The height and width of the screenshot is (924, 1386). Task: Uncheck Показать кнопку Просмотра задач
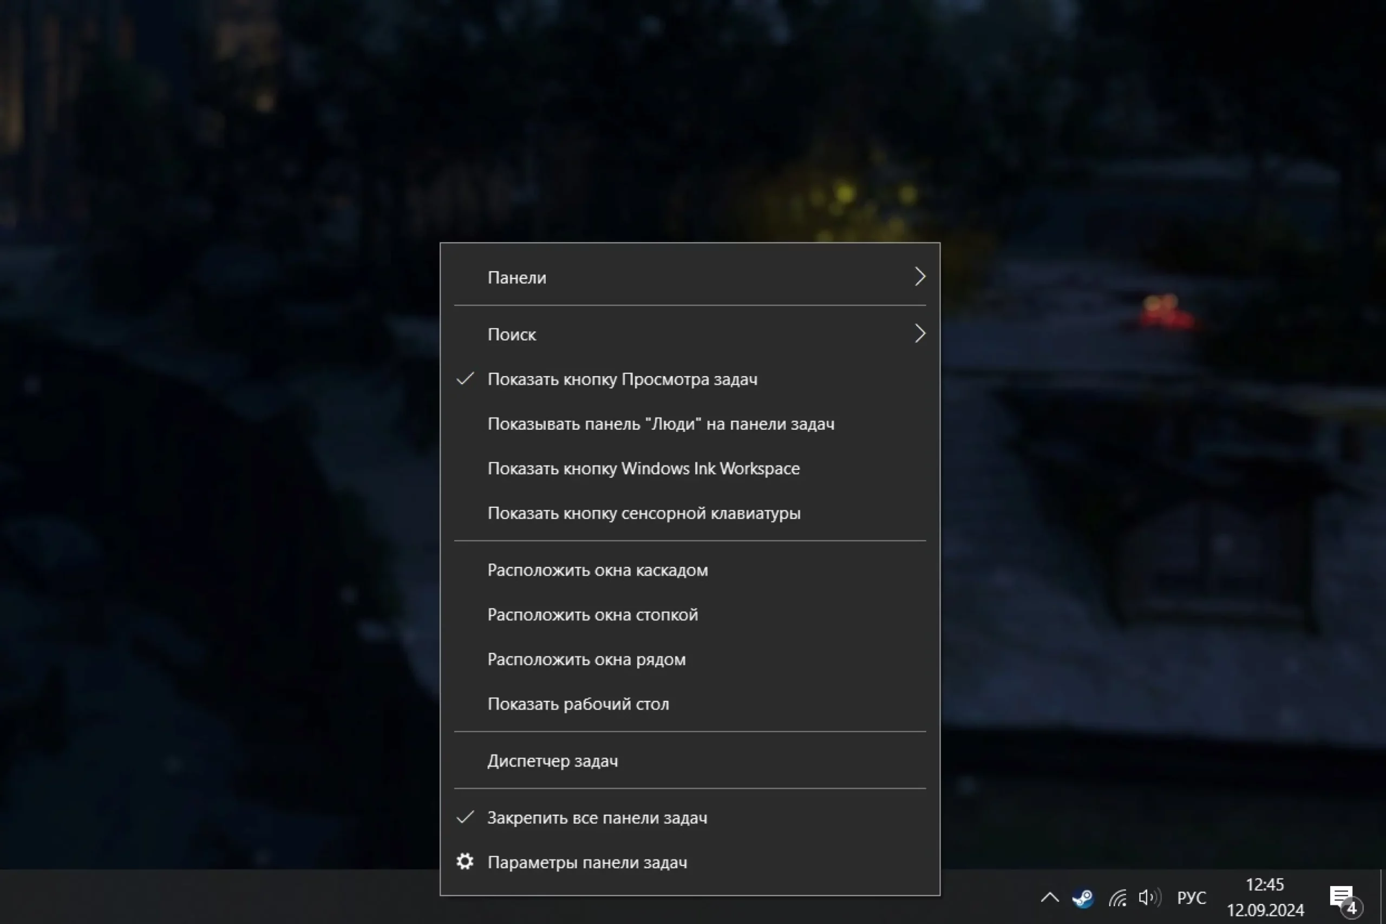point(622,379)
